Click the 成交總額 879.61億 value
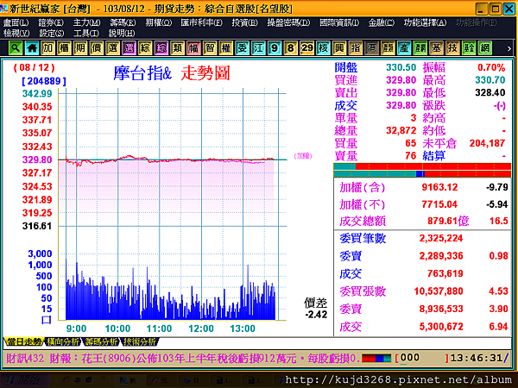Image resolution: width=518 pixels, height=388 pixels. [x=448, y=221]
